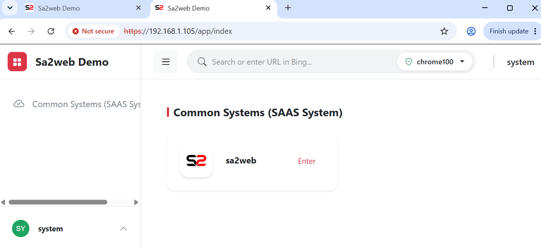Minimize the Chrome window
541x247 pixels.
(485, 8)
